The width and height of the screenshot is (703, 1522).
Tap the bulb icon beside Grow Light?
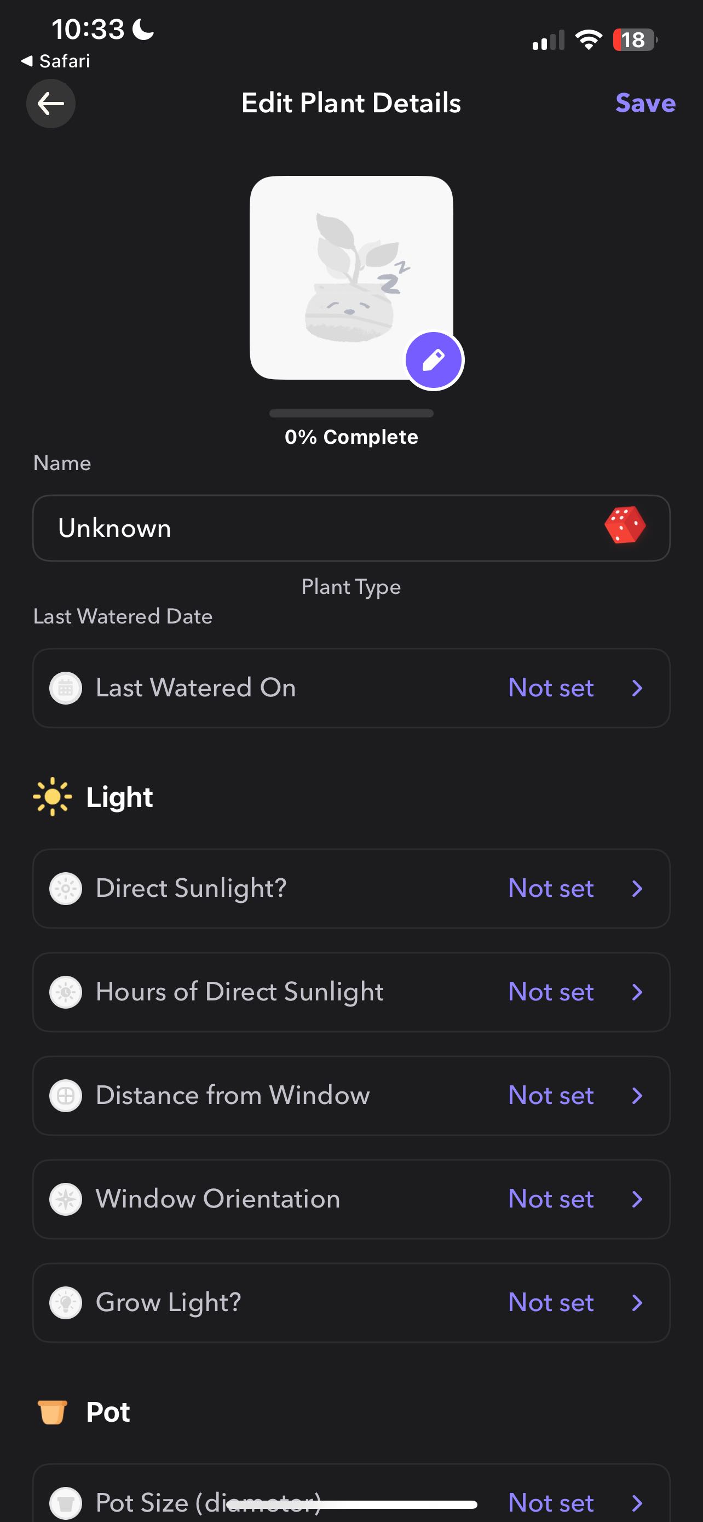66,1303
